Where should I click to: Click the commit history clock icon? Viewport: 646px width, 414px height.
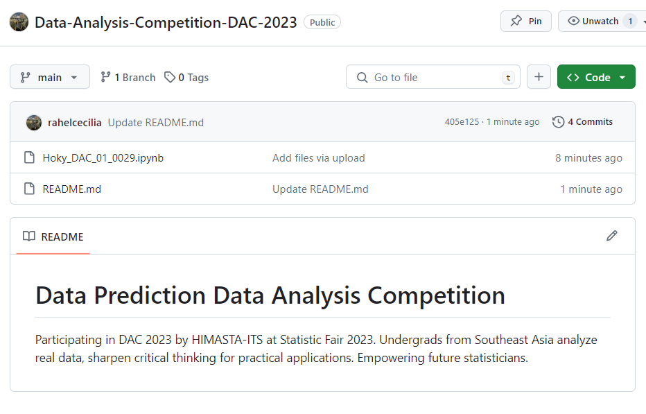coord(558,122)
